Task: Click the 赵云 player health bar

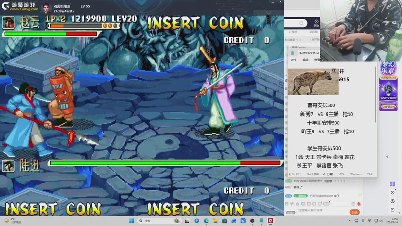Action: click(51, 34)
